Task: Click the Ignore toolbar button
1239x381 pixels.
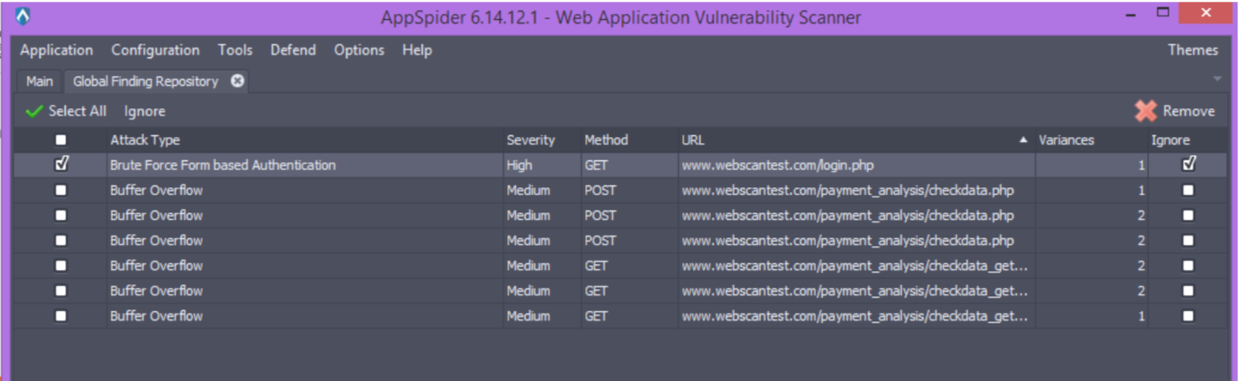Action: click(144, 111)
